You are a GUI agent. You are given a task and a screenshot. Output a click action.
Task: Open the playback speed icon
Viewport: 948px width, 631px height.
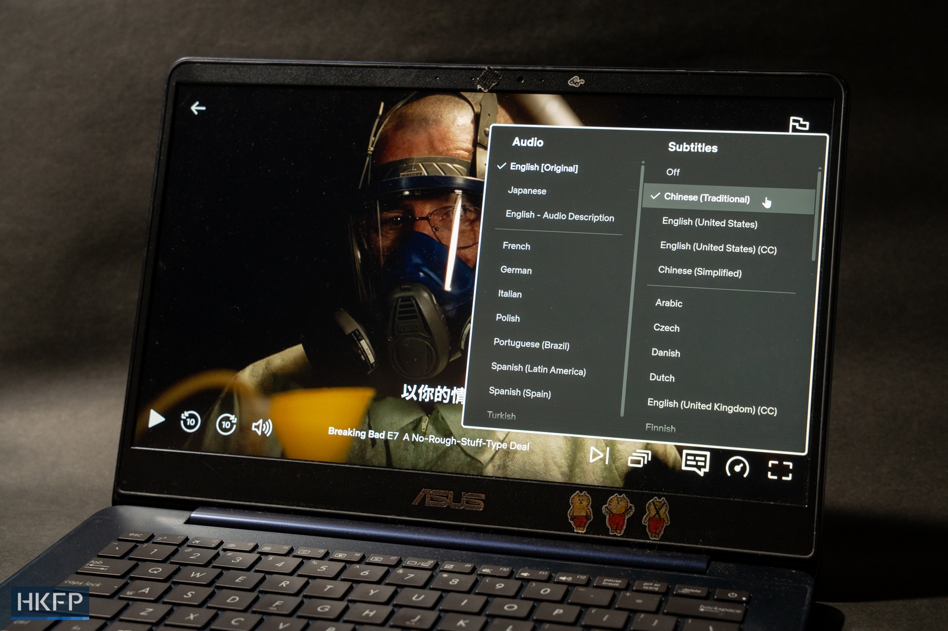(737, 467)
